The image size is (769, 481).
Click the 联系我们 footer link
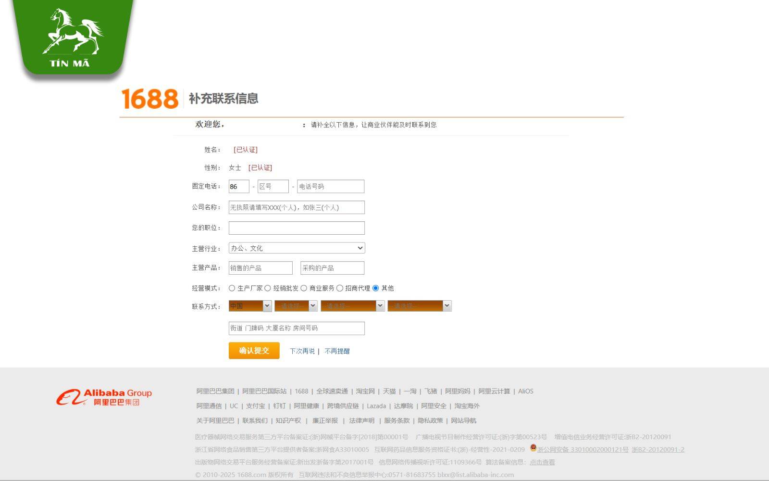click(255, 420)
